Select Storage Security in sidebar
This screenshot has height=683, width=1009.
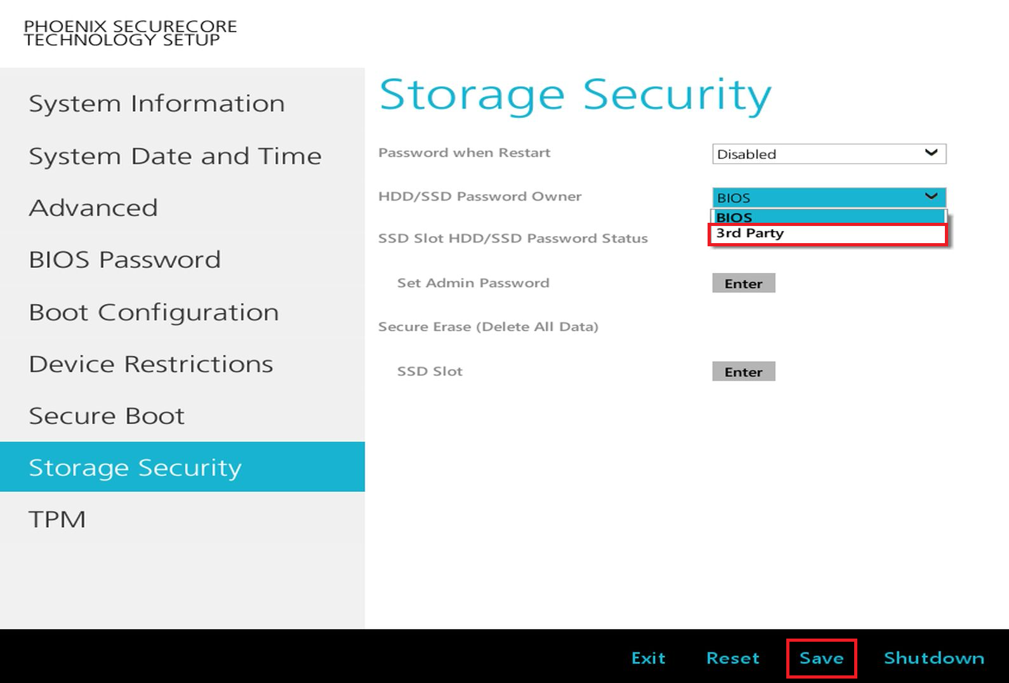[135, 467]
